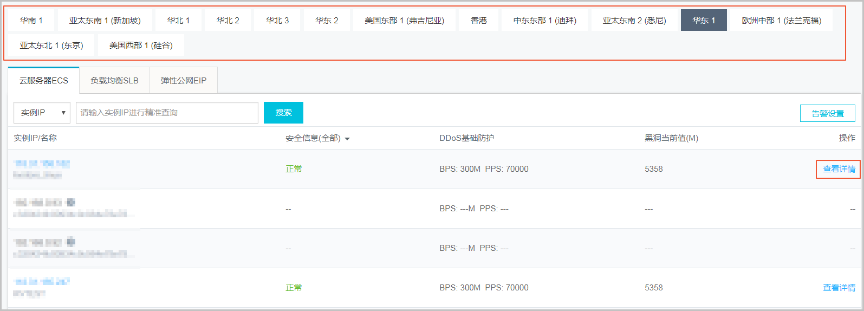The height and width of the screenshot is (311, 864).
Task: Click 查看详情 for the first instance
Action: coord(839,169)
